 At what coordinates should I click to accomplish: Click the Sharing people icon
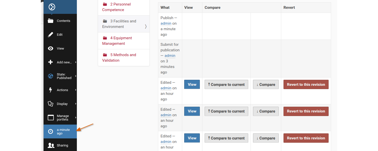(51, 145)
